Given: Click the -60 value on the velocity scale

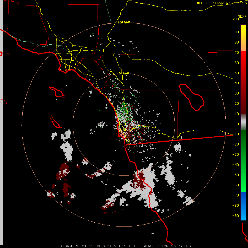Looking at the screenshot, I should click(236, 185).
